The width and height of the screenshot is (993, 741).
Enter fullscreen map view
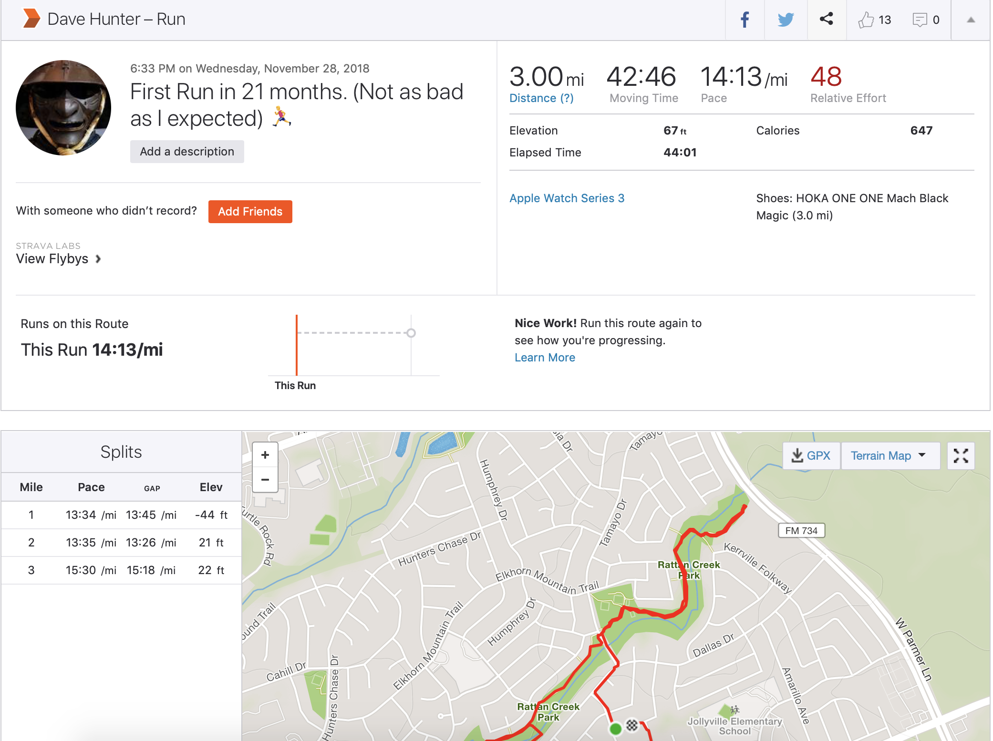pos(961,456)
